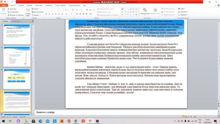Open Find (Найти) dialog
The width and height of the screenshot is (220, 124).
point(181,9)
